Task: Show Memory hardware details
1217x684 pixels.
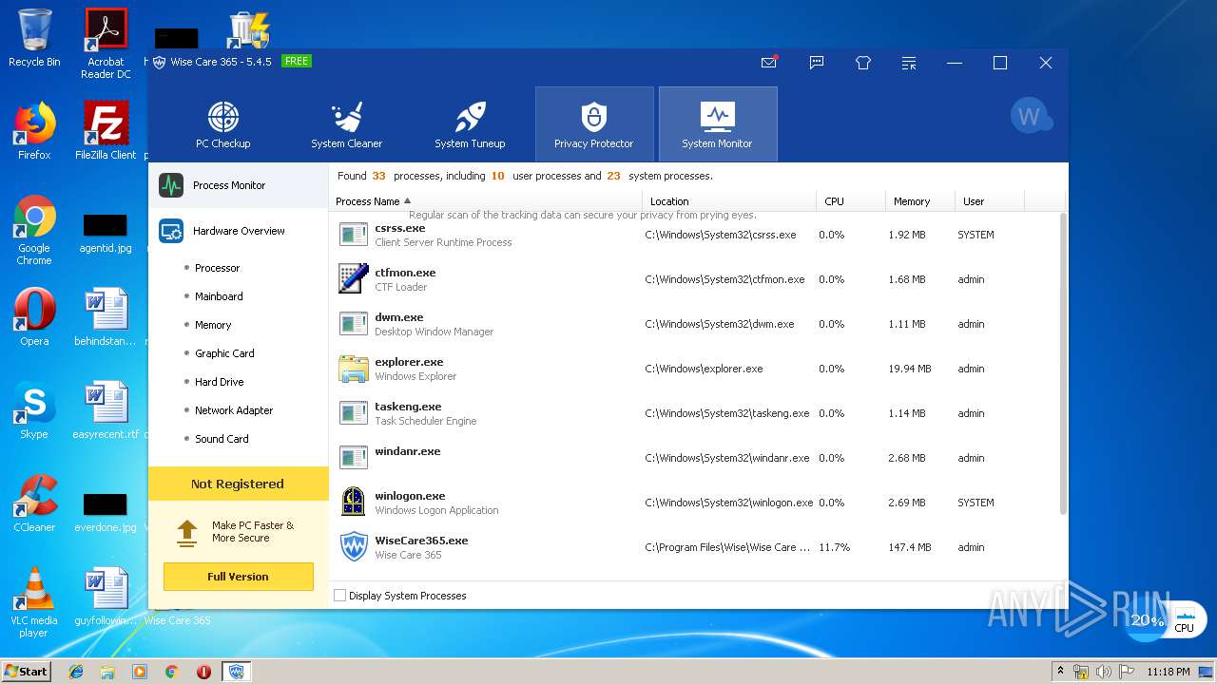Action: point(213,325)
